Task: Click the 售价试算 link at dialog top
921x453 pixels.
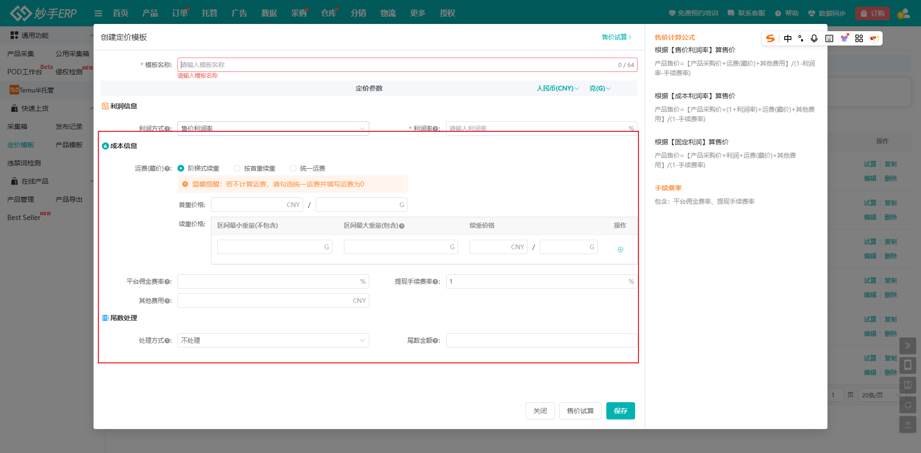Action: 616,37
